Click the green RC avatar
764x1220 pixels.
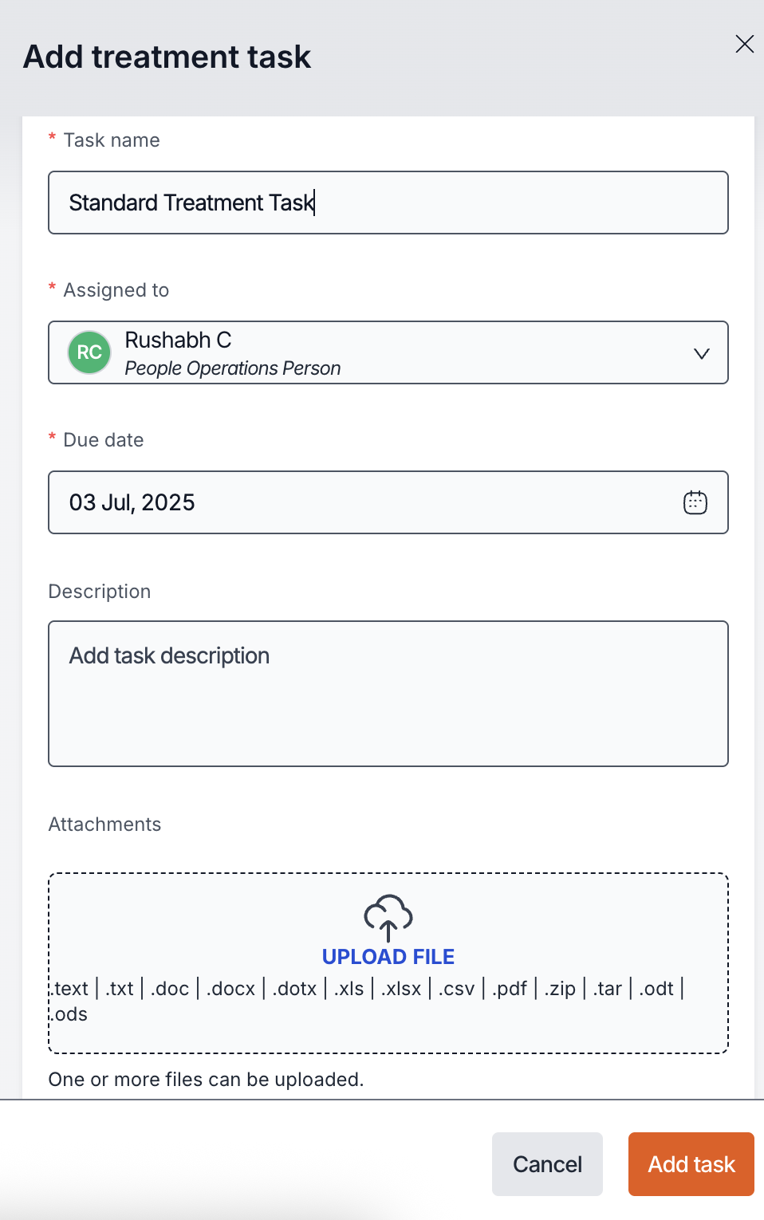point(89,352)
